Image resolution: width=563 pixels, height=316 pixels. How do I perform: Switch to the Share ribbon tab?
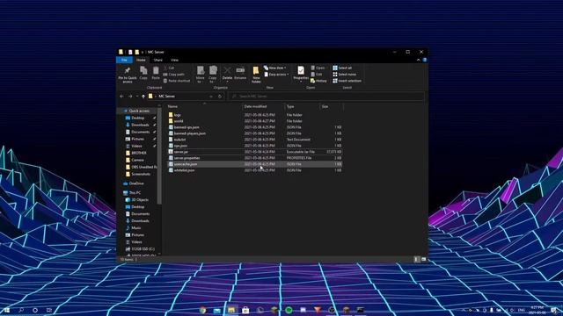(x=158, y=60)
